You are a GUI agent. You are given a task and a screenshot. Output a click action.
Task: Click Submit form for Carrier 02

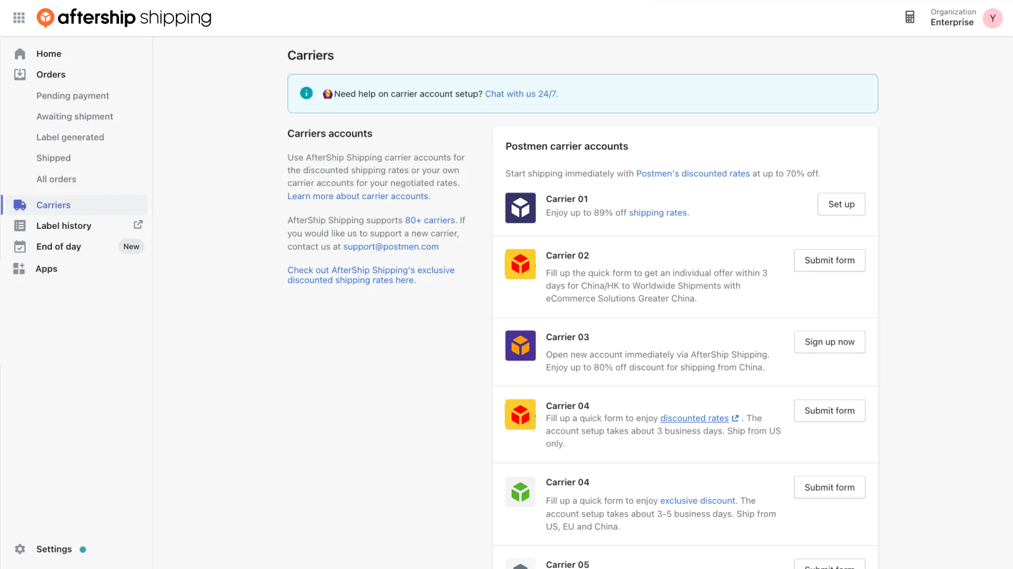click(829, 260)
